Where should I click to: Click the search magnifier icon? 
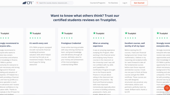(x=37, y=3)
